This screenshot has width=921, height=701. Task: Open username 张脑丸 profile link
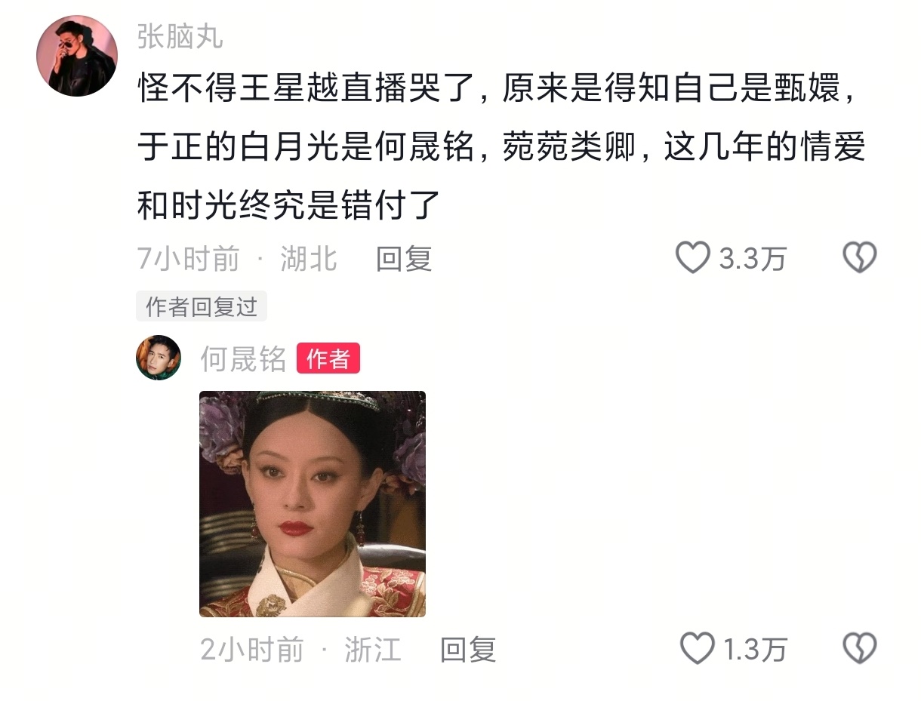[x=180, y=35]
